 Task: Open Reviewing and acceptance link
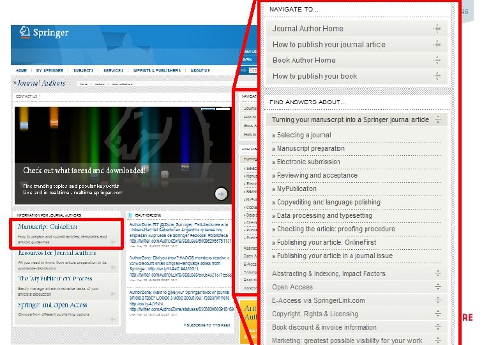317,175
